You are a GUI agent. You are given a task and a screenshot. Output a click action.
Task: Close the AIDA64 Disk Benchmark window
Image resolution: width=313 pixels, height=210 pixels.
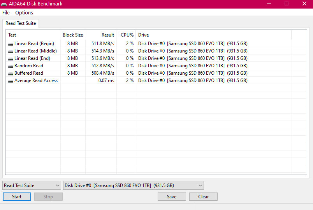pos(304,4)
